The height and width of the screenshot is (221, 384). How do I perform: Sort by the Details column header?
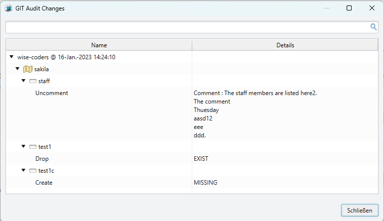[x=285, y=45]
